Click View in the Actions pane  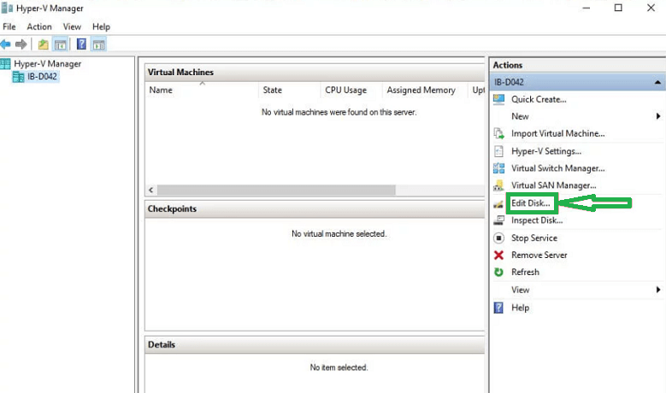coord(520,290)
